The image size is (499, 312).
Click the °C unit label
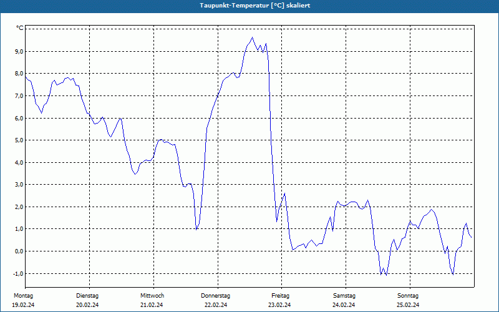point(20,28)
